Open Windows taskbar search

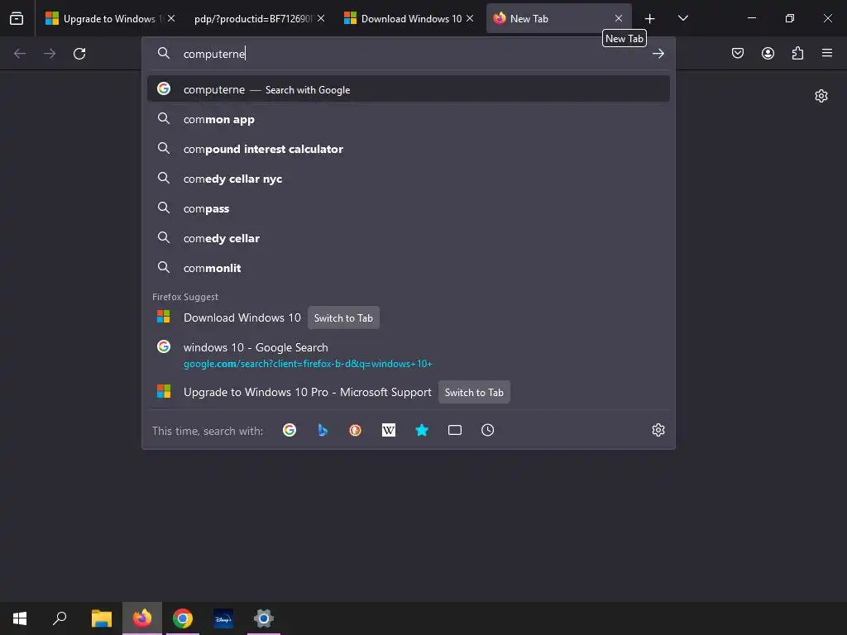(60, 618)
